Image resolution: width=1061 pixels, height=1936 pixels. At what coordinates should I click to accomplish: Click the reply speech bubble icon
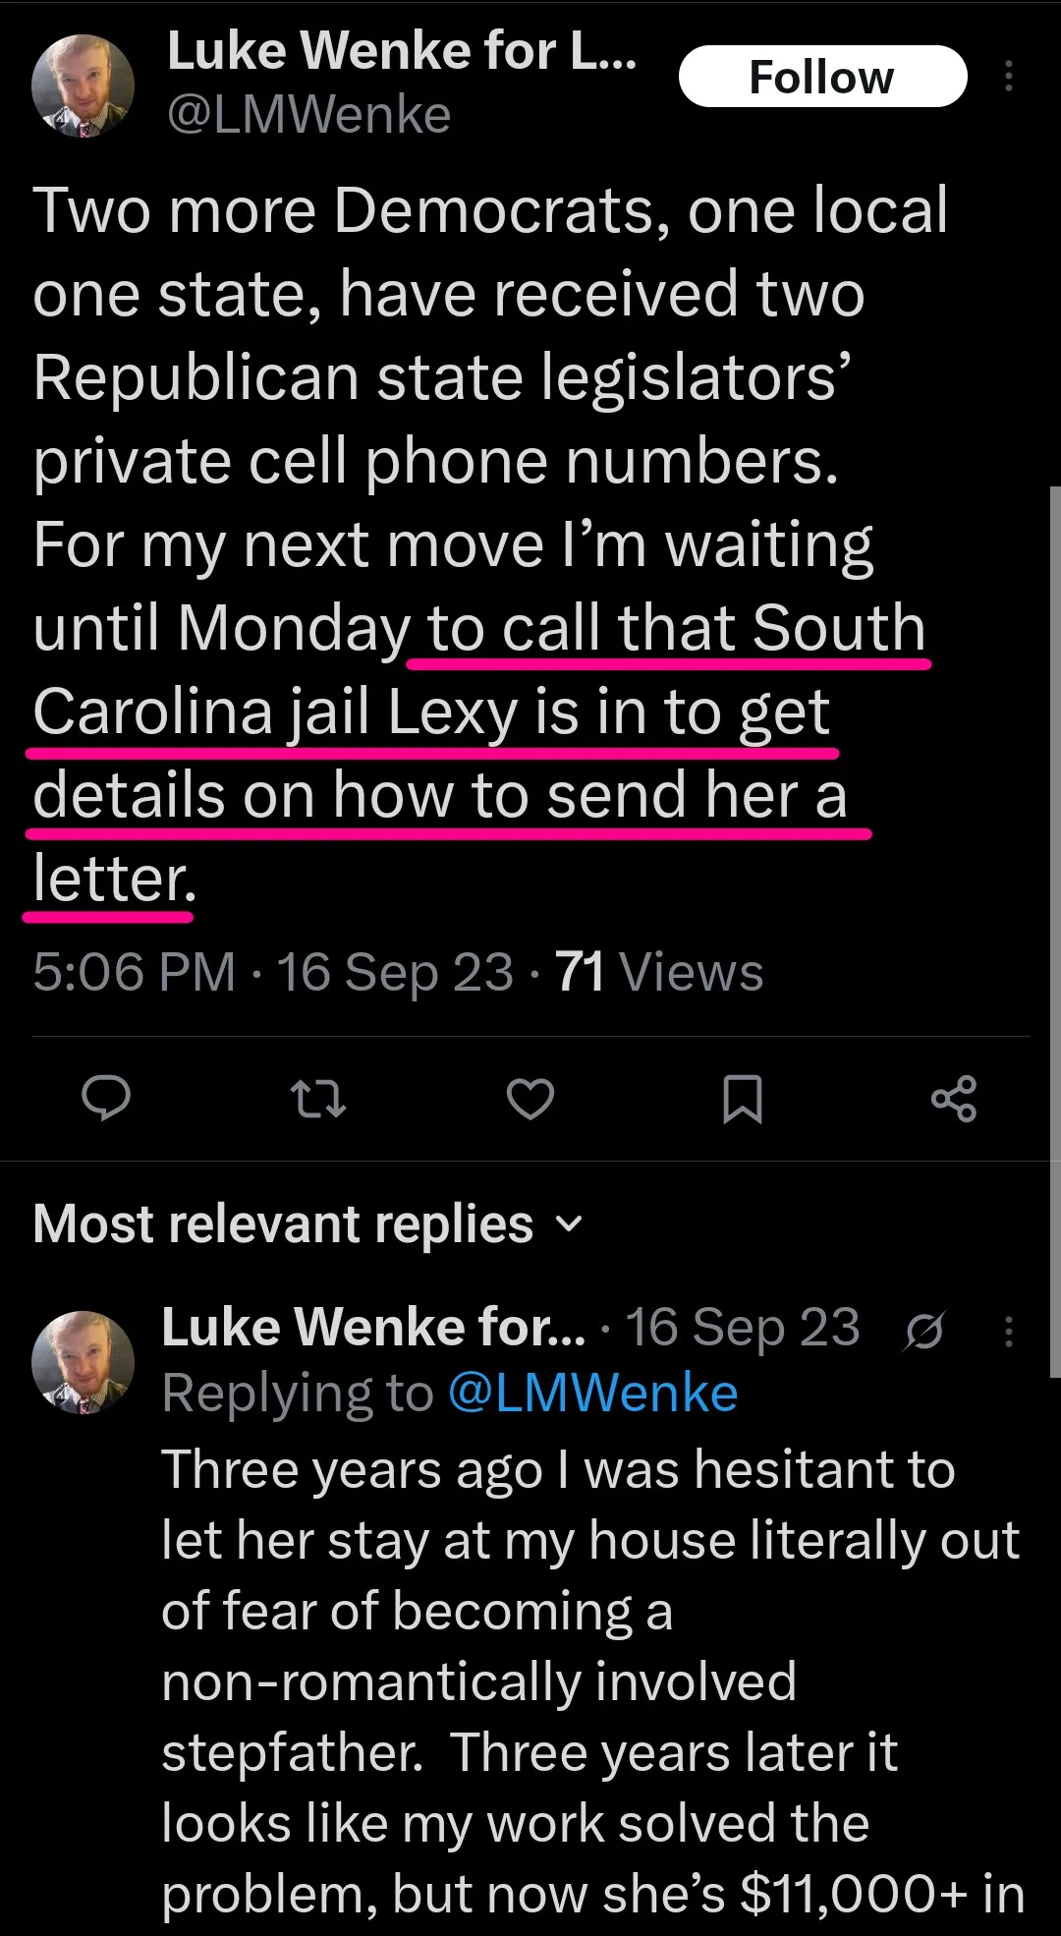105,1098
